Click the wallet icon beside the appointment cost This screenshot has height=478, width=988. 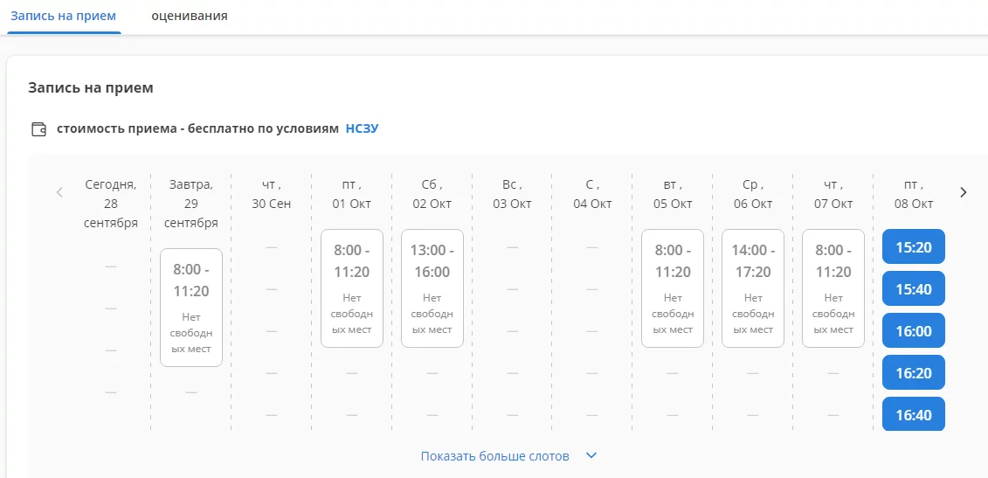point(39,129)
